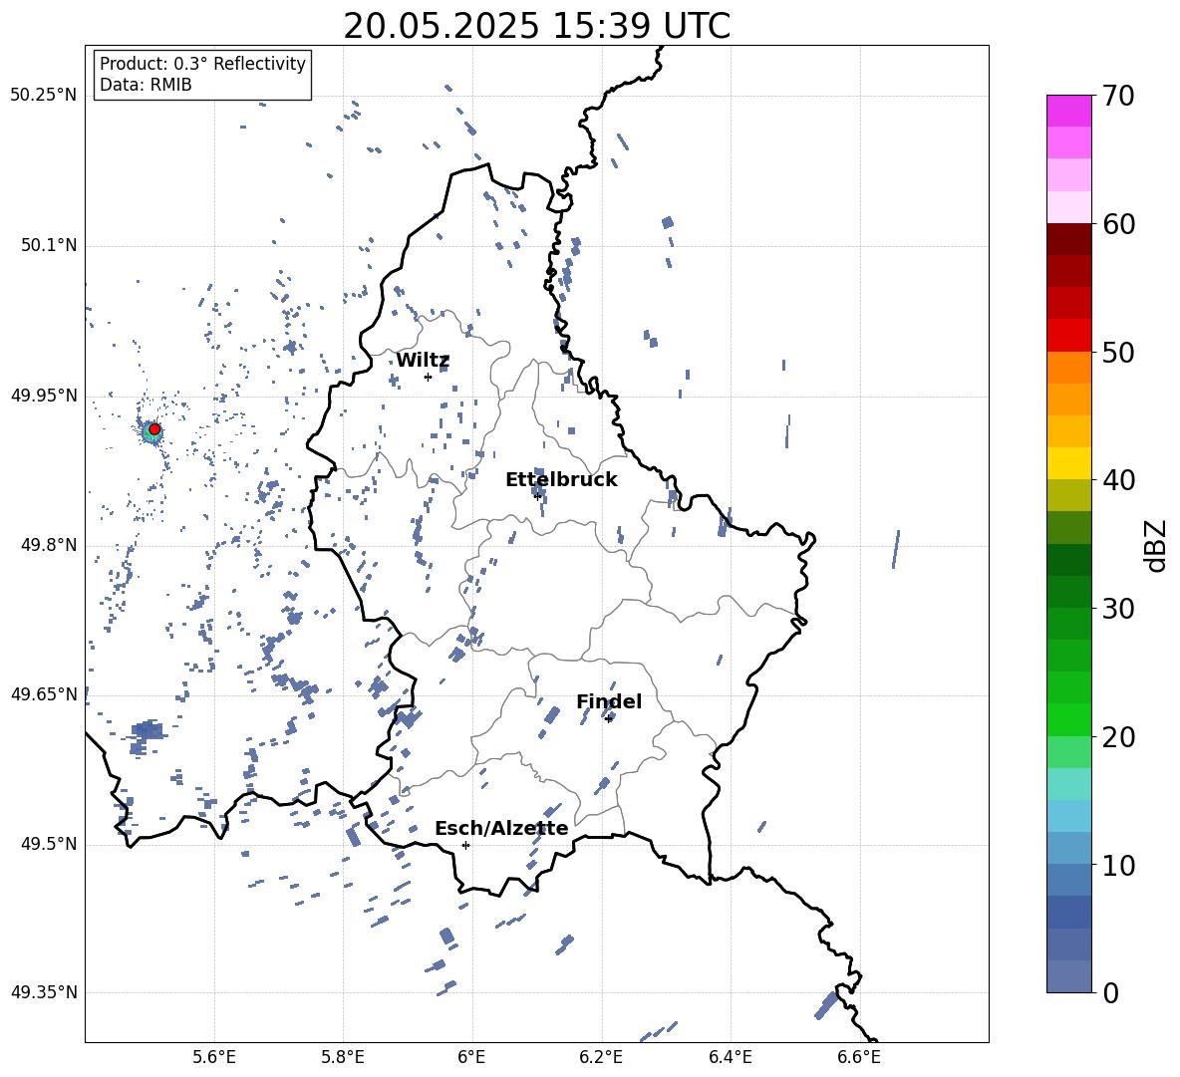
Task: Click the 10 tick on the colorbar
Action: [1117, 865]
